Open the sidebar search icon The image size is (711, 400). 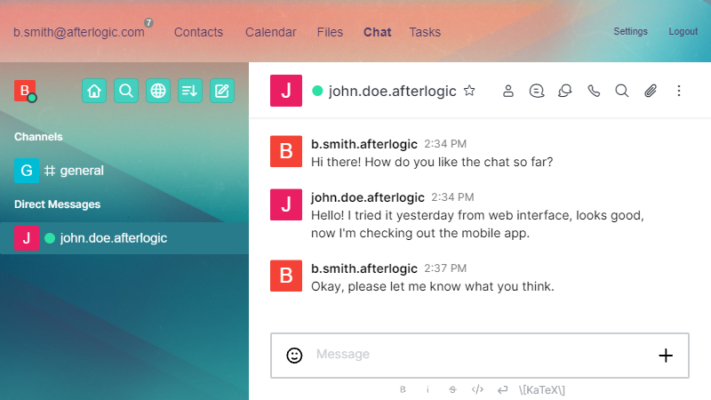click(x=126, y=91)
